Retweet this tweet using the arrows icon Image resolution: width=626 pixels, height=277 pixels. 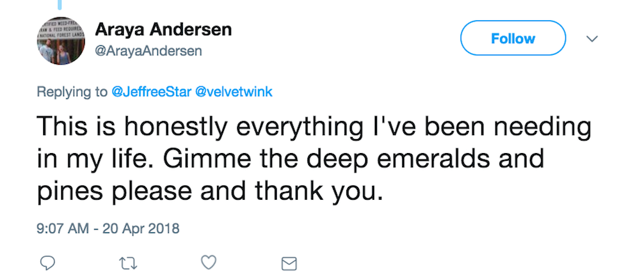129,263
